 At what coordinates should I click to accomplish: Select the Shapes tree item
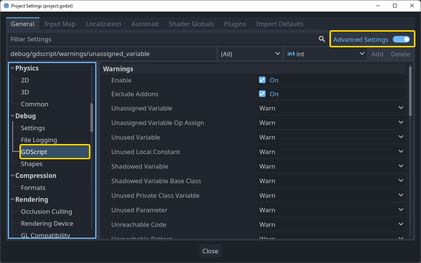click(31, 163)
